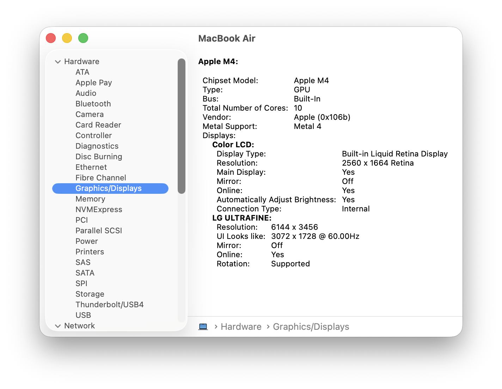This screenshot has width=502, height=389.
Task: Click the vendor value Apple (0x106b)
Action: [x=322, y=117]
